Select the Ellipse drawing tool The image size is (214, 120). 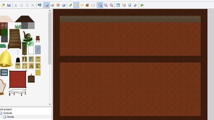(82, 5)
